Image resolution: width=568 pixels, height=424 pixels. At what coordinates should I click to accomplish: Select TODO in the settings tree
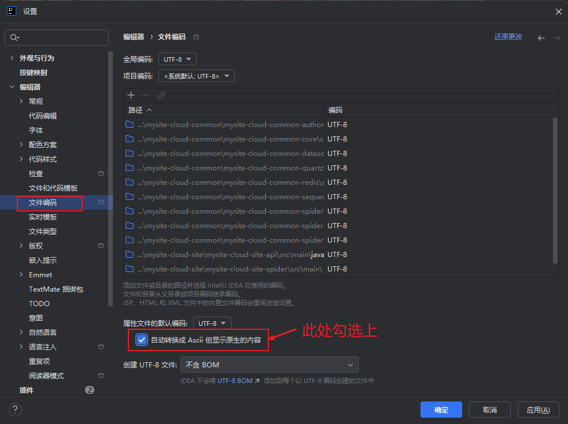pyautogui.click(x=39, y=303)
